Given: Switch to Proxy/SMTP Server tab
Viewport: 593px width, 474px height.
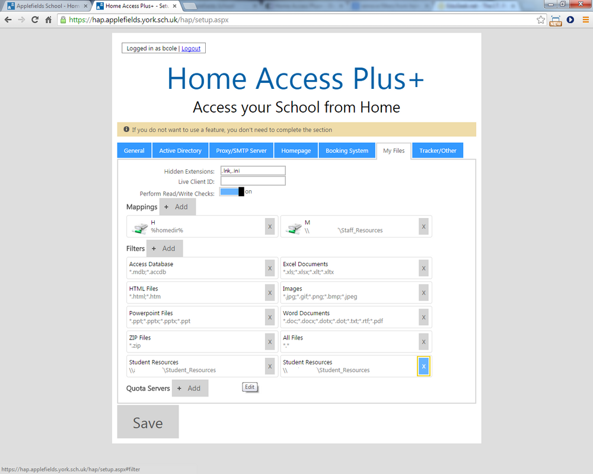Looking at the screenshot, I should tap(241, 150).
